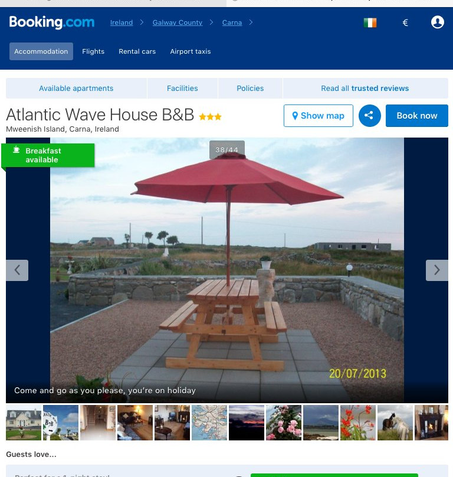
Task: Open the Rental cars tab
Action: click(137, 51)
